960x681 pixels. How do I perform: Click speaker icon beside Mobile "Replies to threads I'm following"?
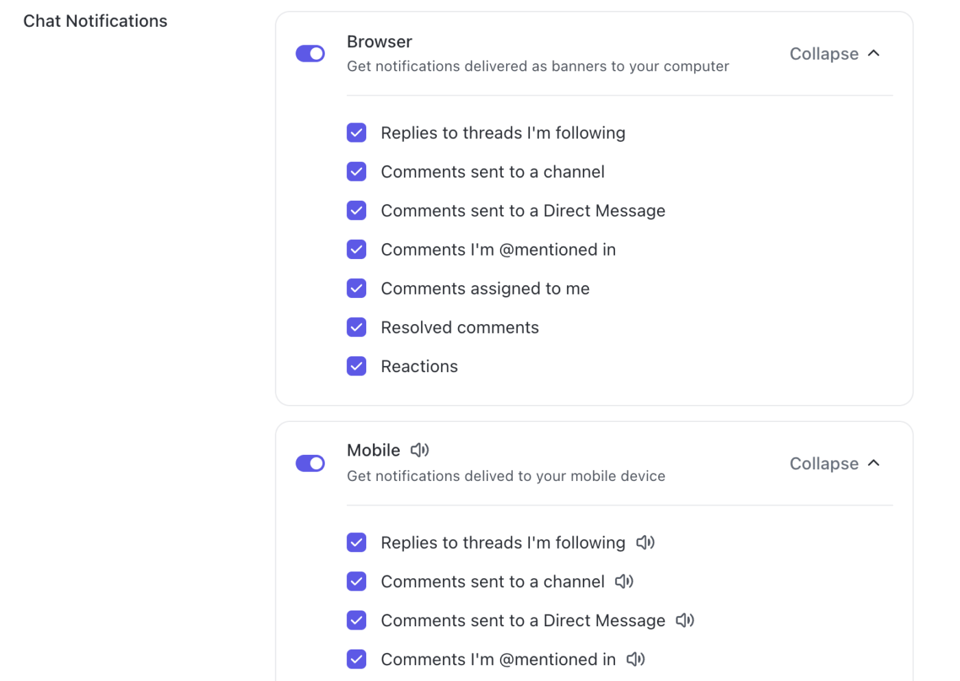click(x=645, y=542)
